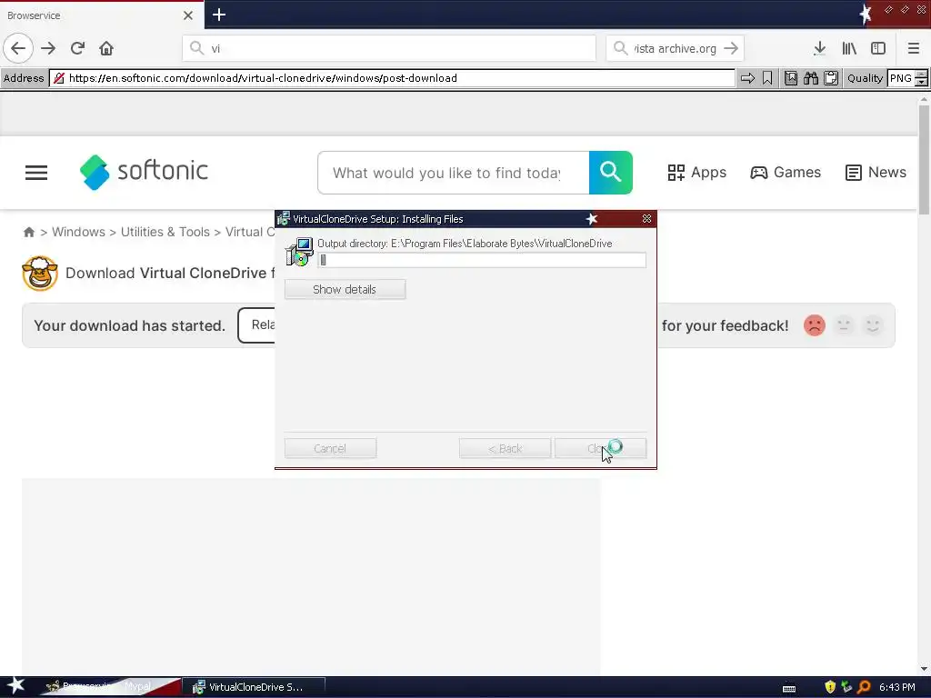This screenshot has width=931, height=698.
Task: Click the 'Output directory' path text
Action: pos(465,244)
